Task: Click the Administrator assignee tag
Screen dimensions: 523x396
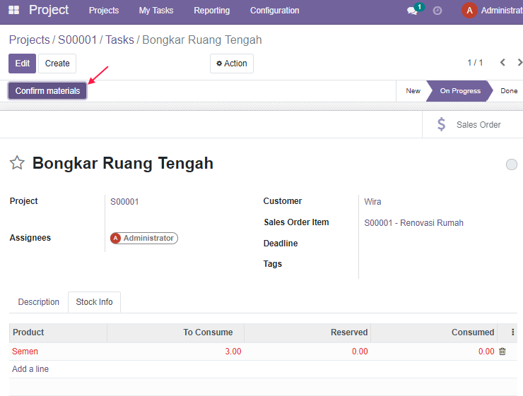Action: (144, 238)
